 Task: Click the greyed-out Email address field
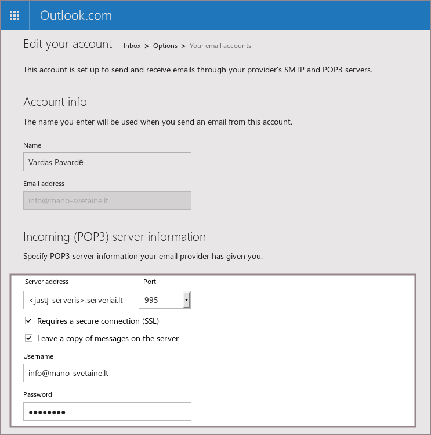click(x=107, y=200)
